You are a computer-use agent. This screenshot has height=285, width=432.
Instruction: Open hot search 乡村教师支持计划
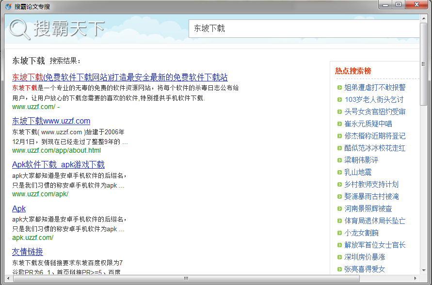pyautogui.click(x=371, y=185)
